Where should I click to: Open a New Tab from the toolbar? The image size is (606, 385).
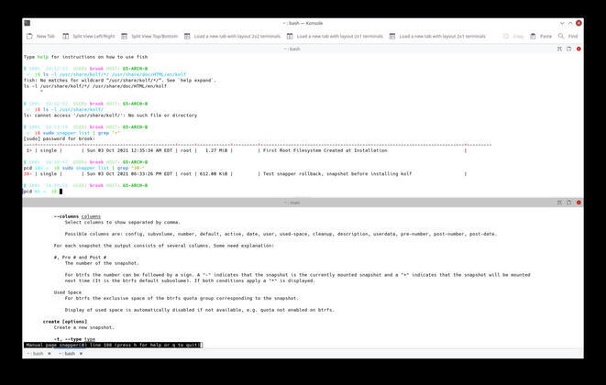(x=40, y=37)
